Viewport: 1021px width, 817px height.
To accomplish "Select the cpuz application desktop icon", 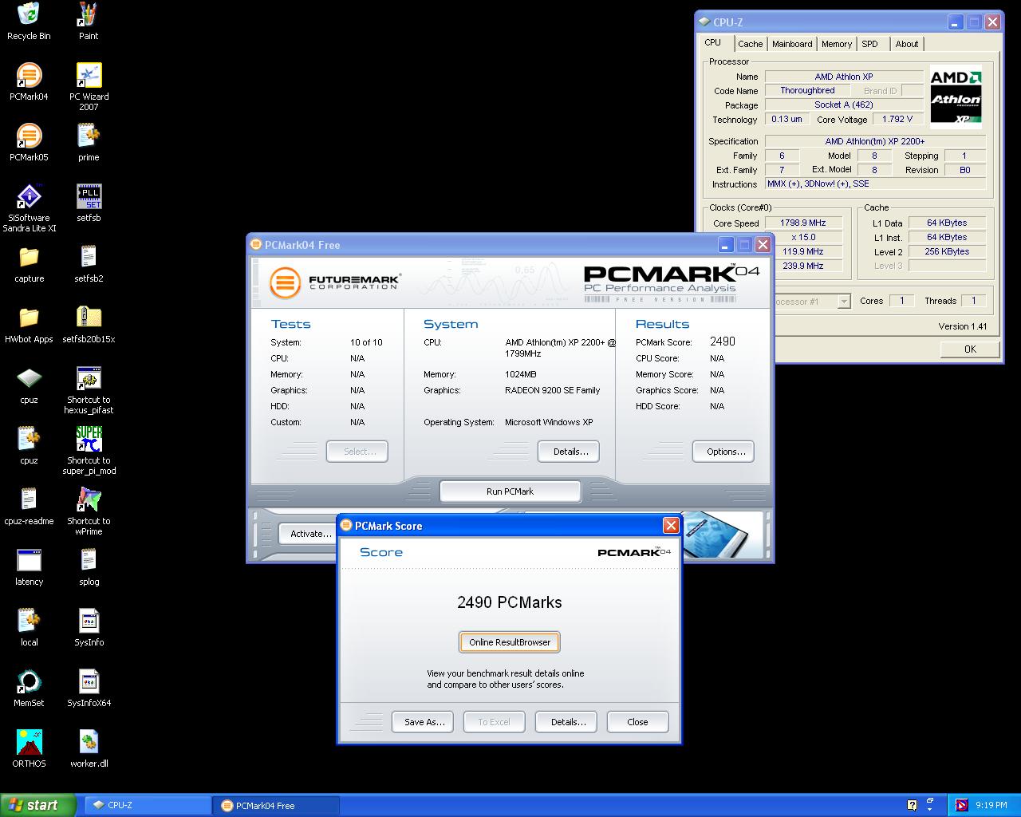I will point(29,385).
